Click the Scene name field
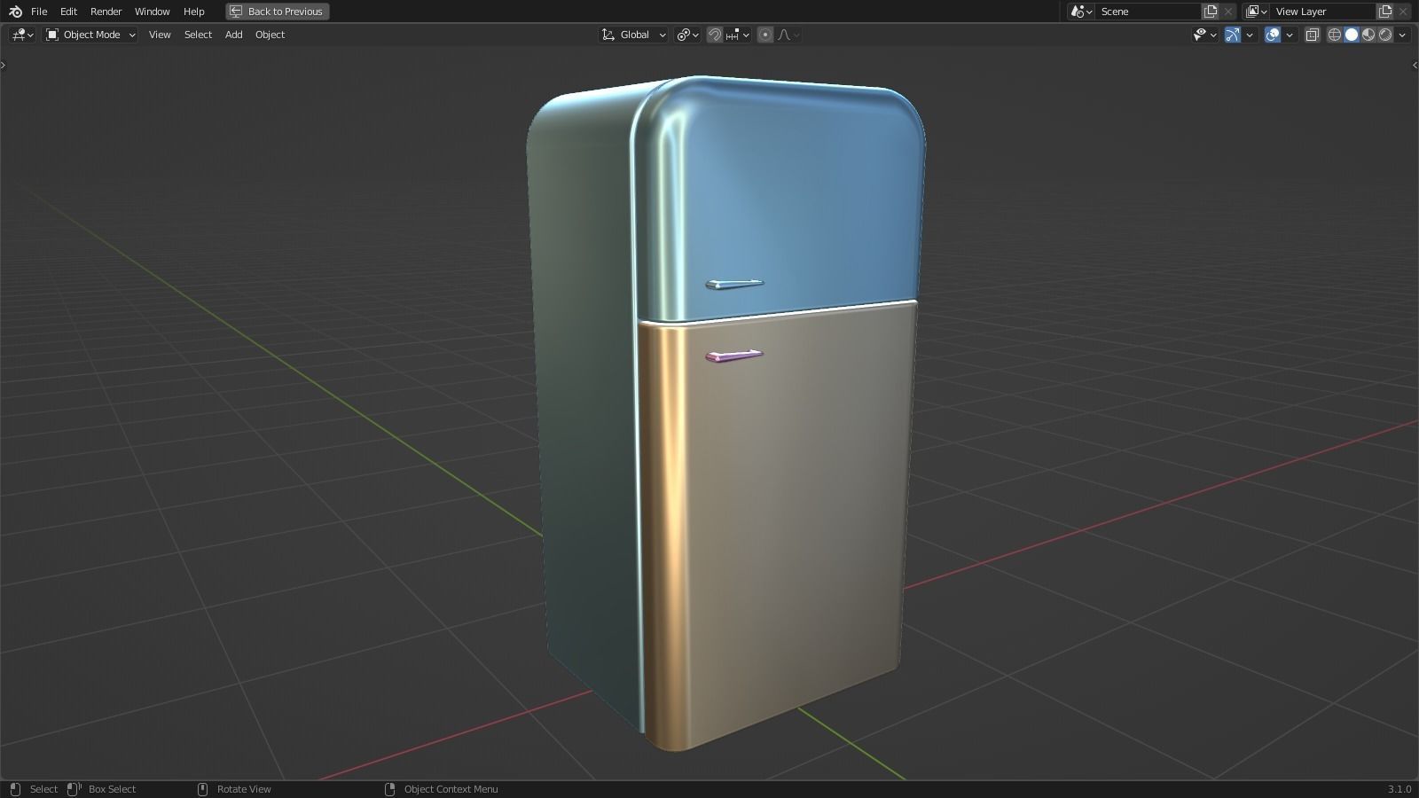Screen dimensions: 1419x798 1149,12
